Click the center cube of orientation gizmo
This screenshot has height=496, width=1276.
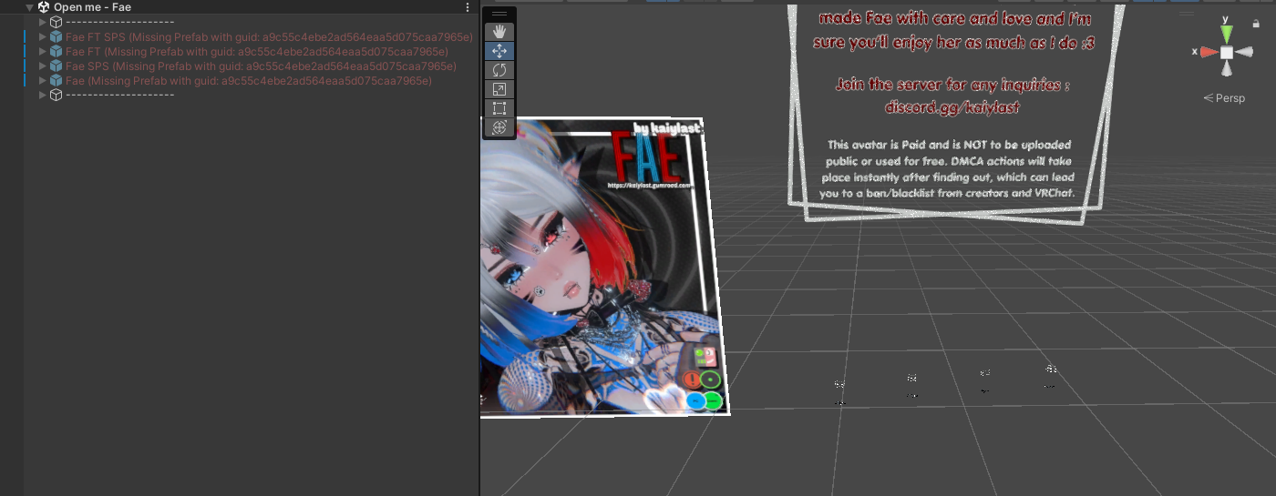tap(1227, 52)
